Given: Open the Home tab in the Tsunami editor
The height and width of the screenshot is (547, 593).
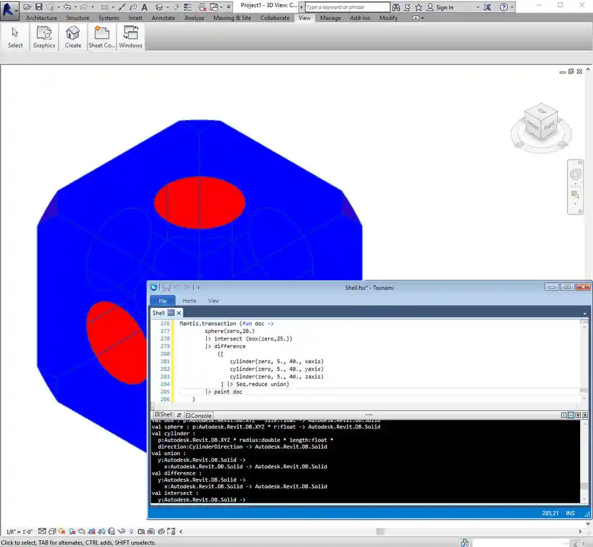Looking at the screenshot, I should [x=189, y=301].
